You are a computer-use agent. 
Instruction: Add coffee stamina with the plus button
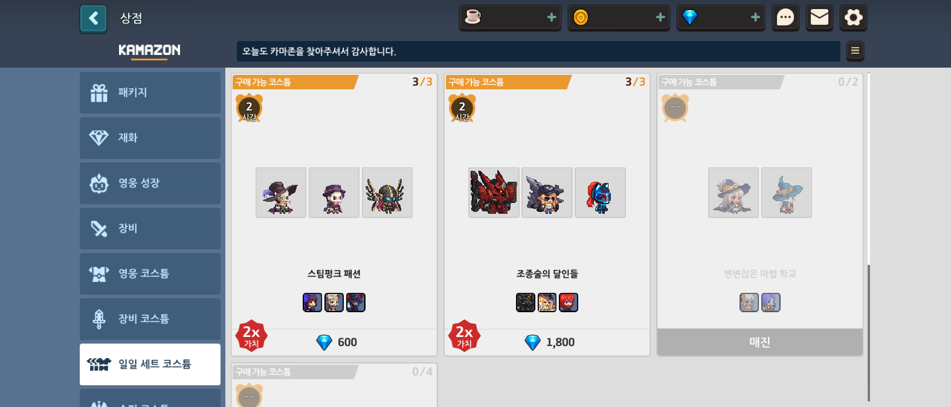pos(552,18)
